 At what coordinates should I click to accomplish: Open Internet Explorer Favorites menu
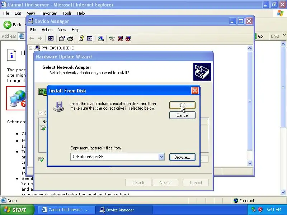click(x=49, y=13)
